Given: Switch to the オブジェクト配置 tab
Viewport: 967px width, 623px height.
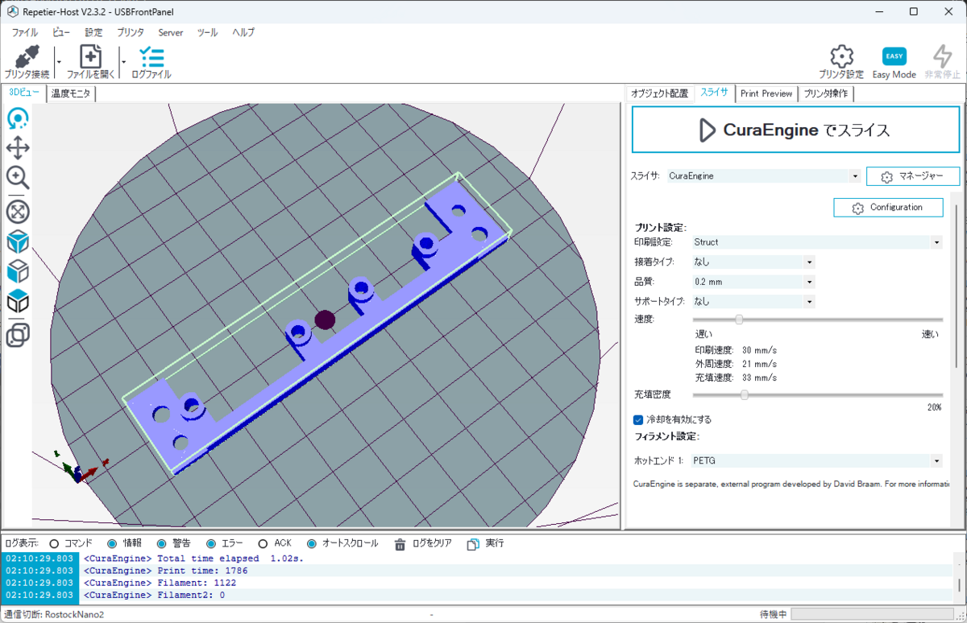Looking at the screenshot, I should click(x=660, y=93).
